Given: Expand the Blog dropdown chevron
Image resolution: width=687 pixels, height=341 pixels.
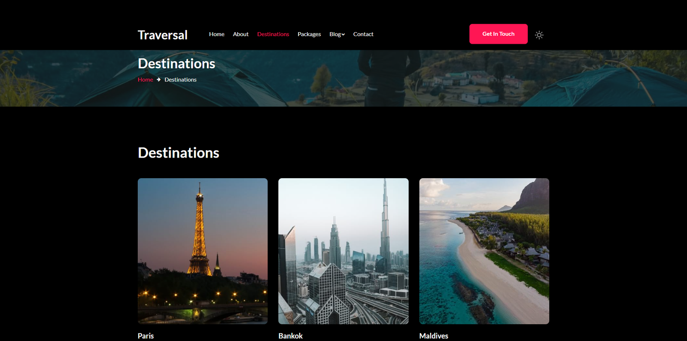Looking at the screenshot, I should 343,34.
